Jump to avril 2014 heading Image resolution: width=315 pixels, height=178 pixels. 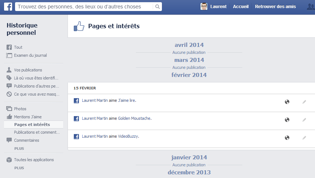[x=189, y=45]
